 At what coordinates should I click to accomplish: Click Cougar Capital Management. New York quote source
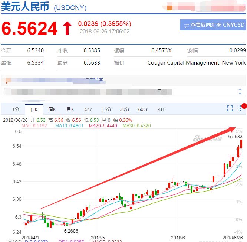pos(197,63)
